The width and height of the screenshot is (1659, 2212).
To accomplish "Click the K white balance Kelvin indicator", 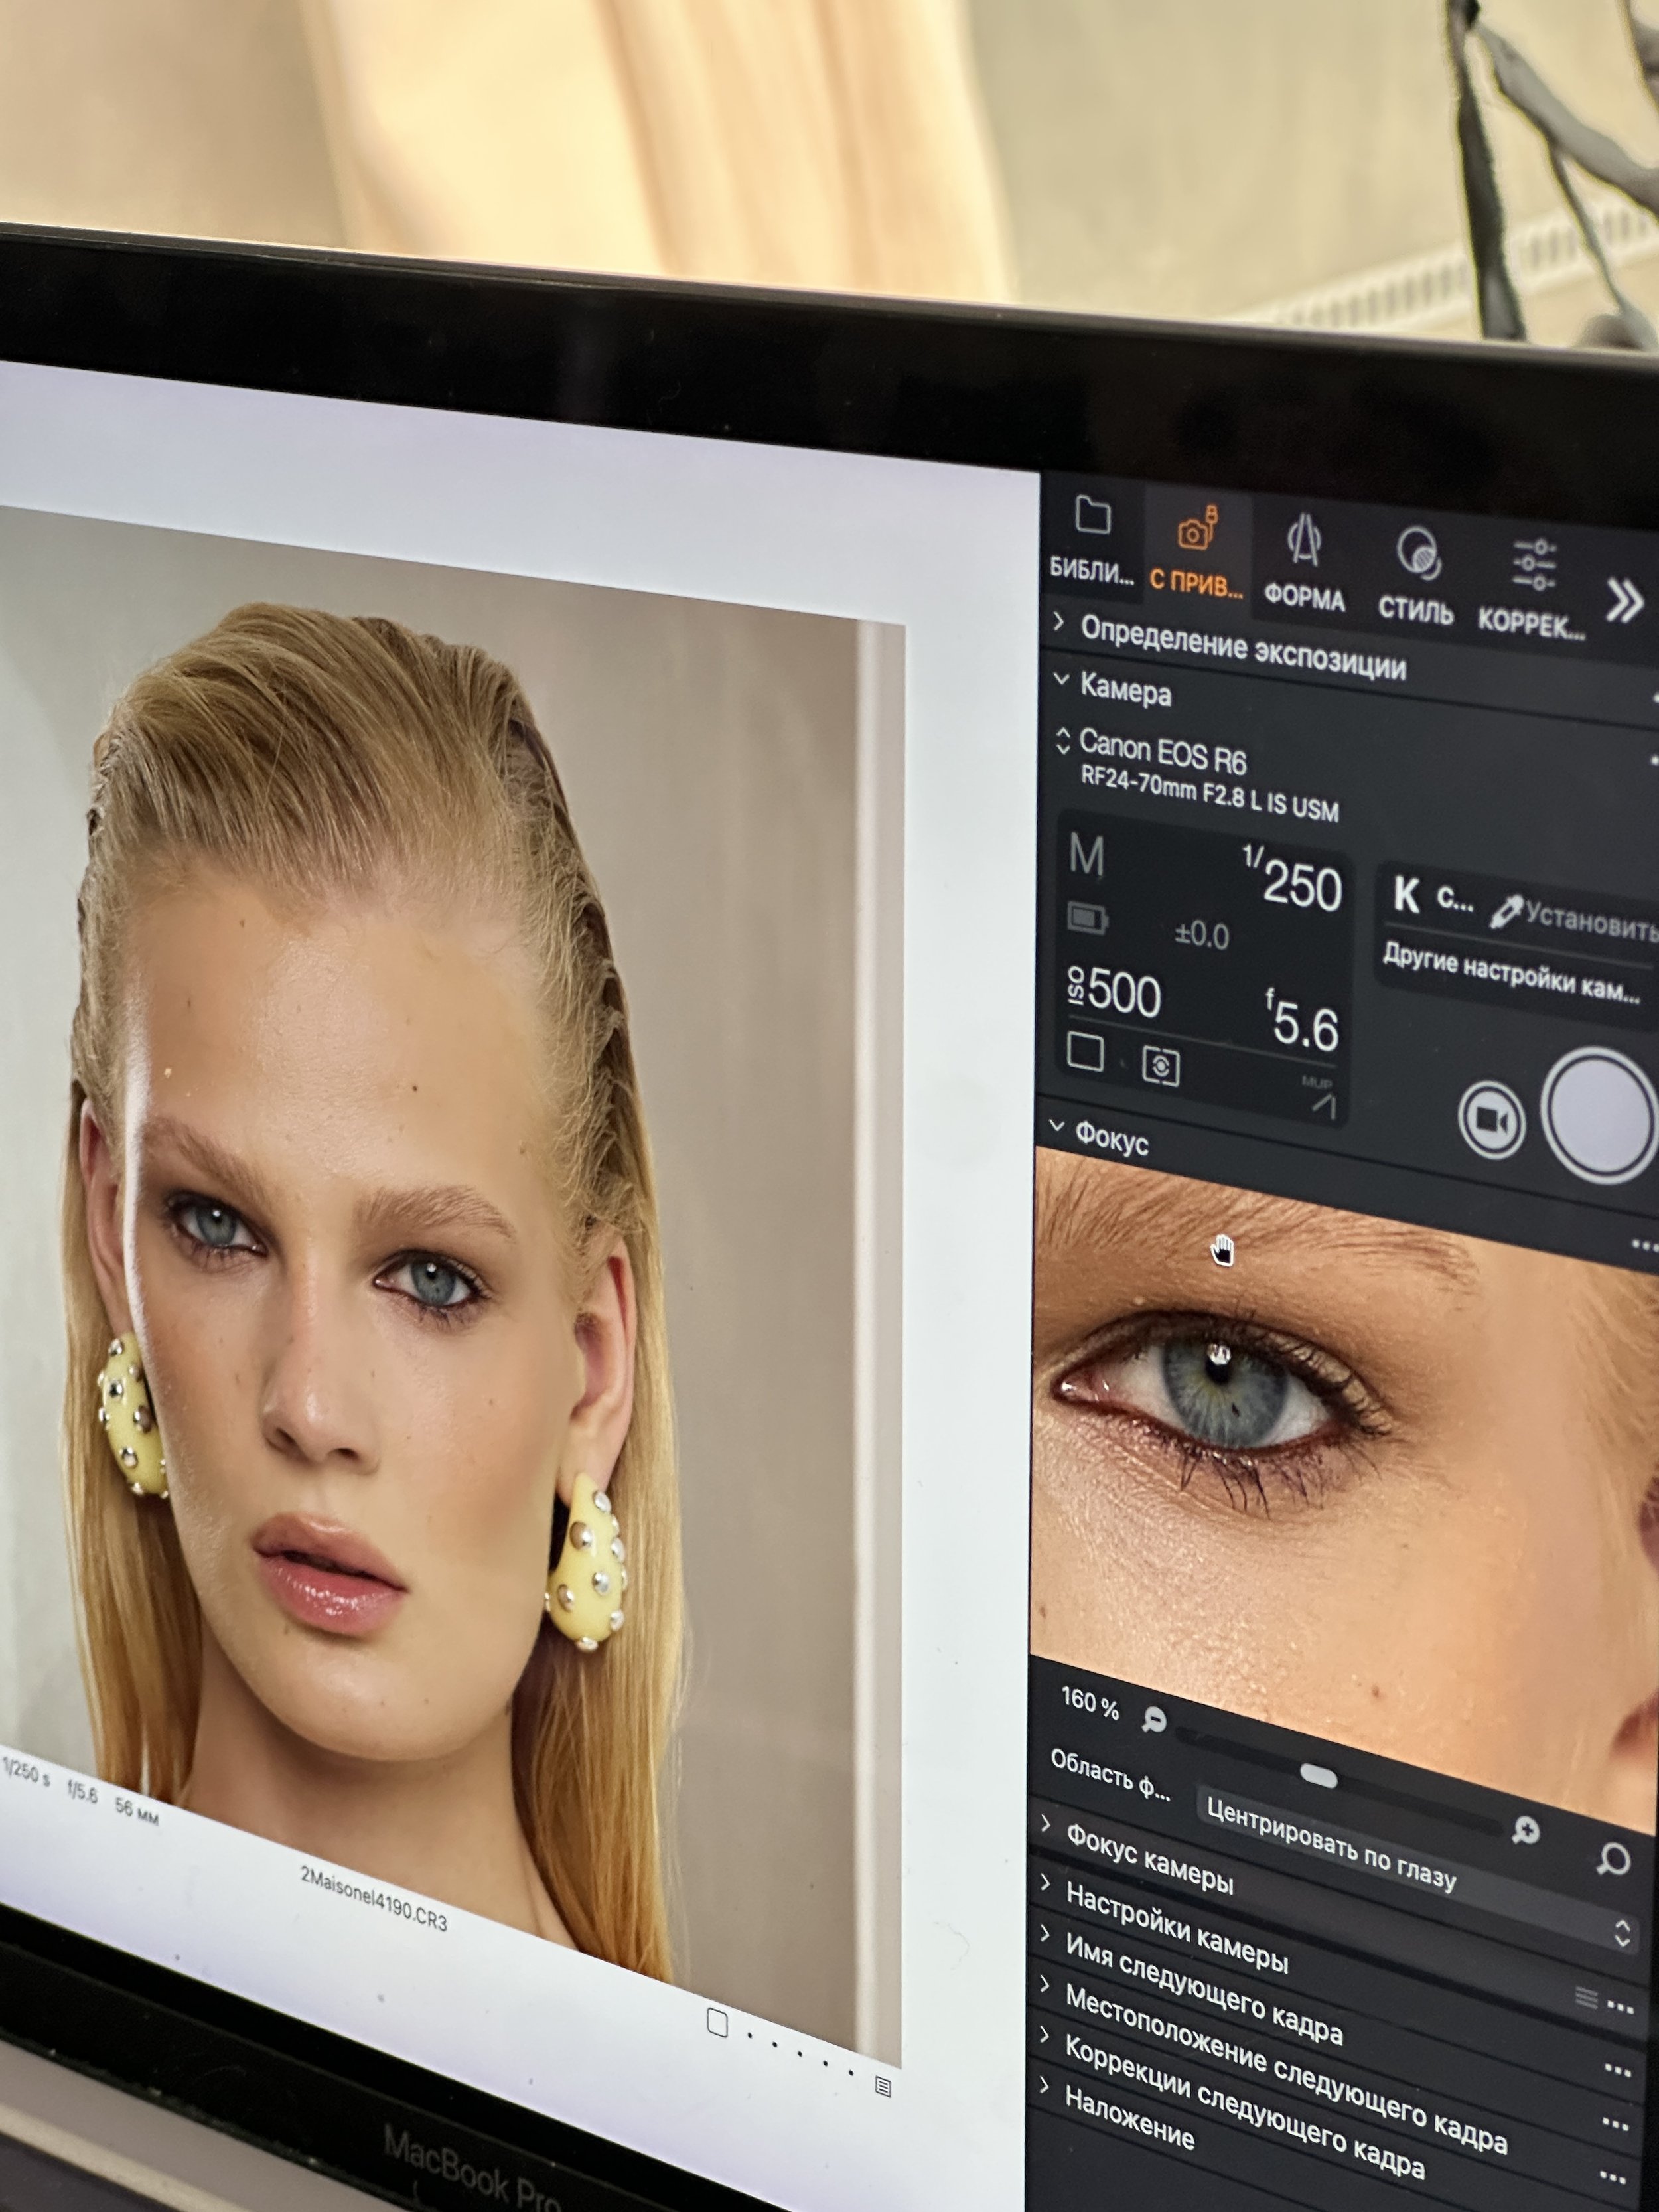I will [1406, 895].
